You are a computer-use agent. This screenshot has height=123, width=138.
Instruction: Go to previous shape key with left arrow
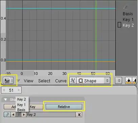point(13,115)
